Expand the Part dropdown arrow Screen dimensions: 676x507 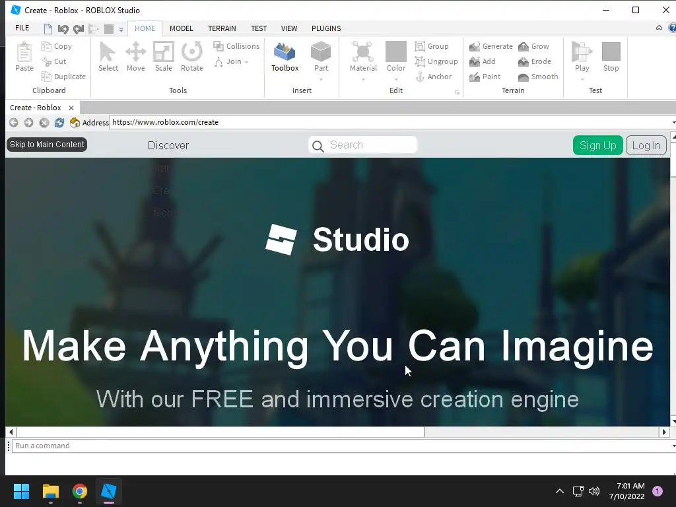tap(321, 79)
